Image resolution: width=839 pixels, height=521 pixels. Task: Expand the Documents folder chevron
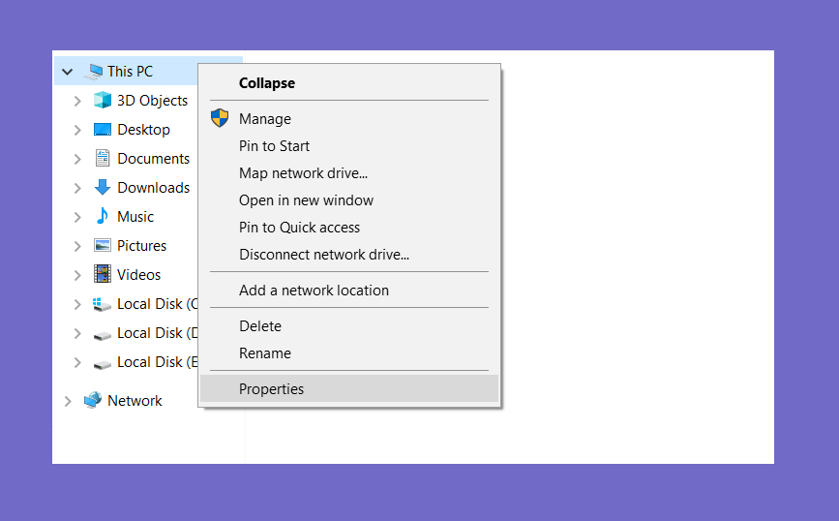(x=77, y=159)
